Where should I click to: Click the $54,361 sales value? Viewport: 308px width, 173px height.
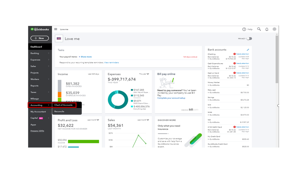[x=116, y=125]
